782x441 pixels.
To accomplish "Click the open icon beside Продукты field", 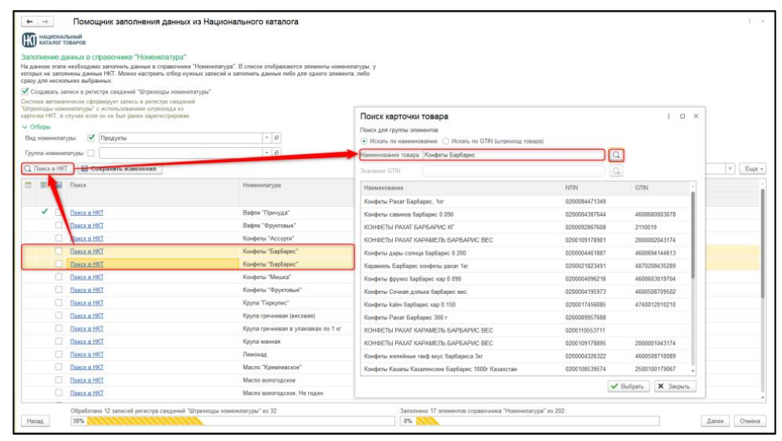I will tap(277, 138).
